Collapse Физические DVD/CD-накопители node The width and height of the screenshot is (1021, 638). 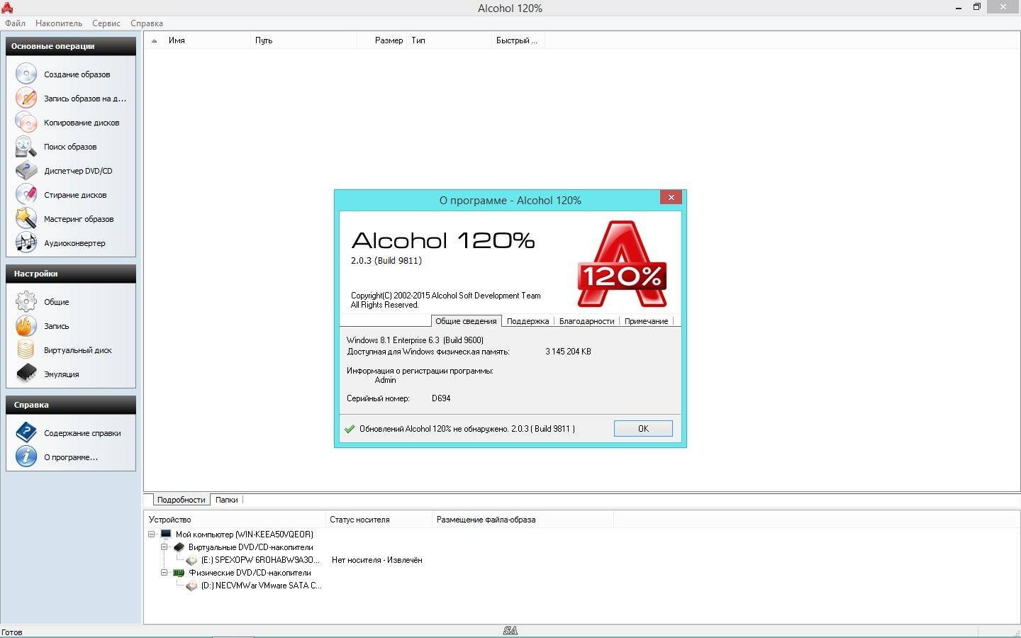pos(164,573)
